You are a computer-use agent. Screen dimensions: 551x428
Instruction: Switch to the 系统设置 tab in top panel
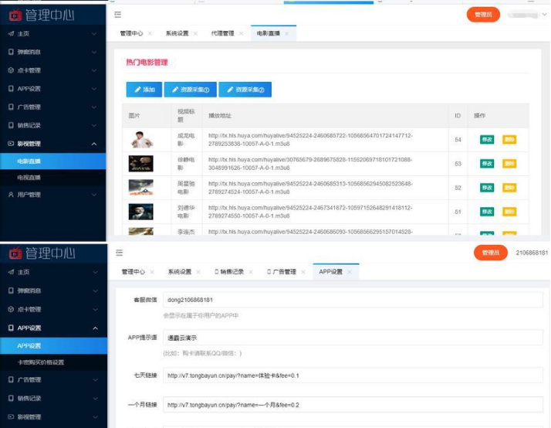point(177,33)
